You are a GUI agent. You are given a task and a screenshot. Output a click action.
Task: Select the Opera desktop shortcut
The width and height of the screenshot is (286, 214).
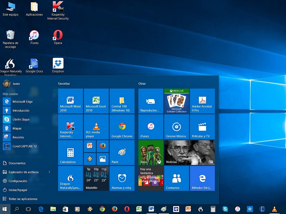click(58, 37)
